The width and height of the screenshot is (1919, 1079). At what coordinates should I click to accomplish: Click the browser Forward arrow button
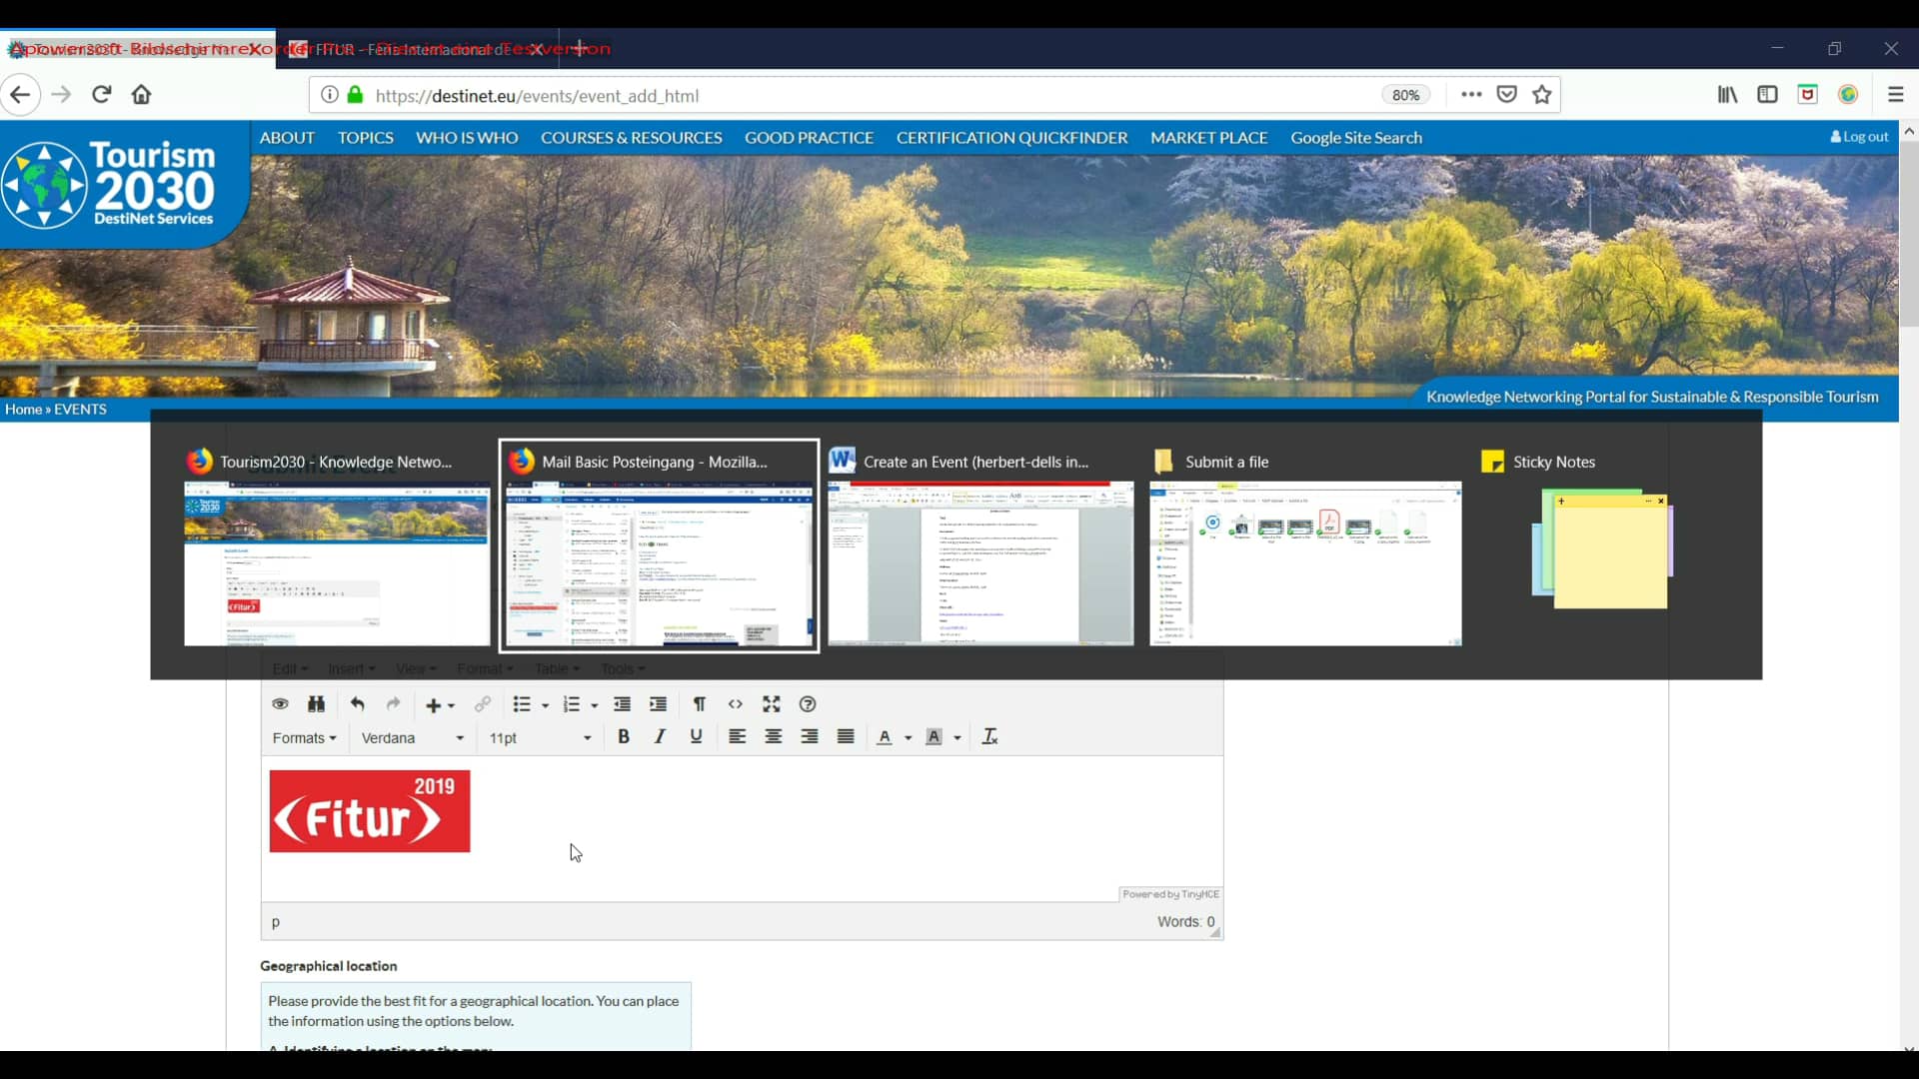point(61,95)
